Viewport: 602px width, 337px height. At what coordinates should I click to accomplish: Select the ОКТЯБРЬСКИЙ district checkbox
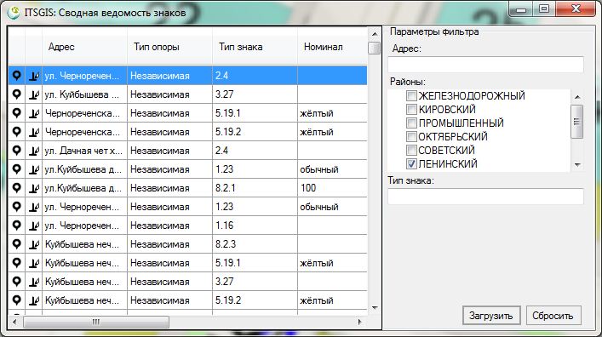click(411, 137)
